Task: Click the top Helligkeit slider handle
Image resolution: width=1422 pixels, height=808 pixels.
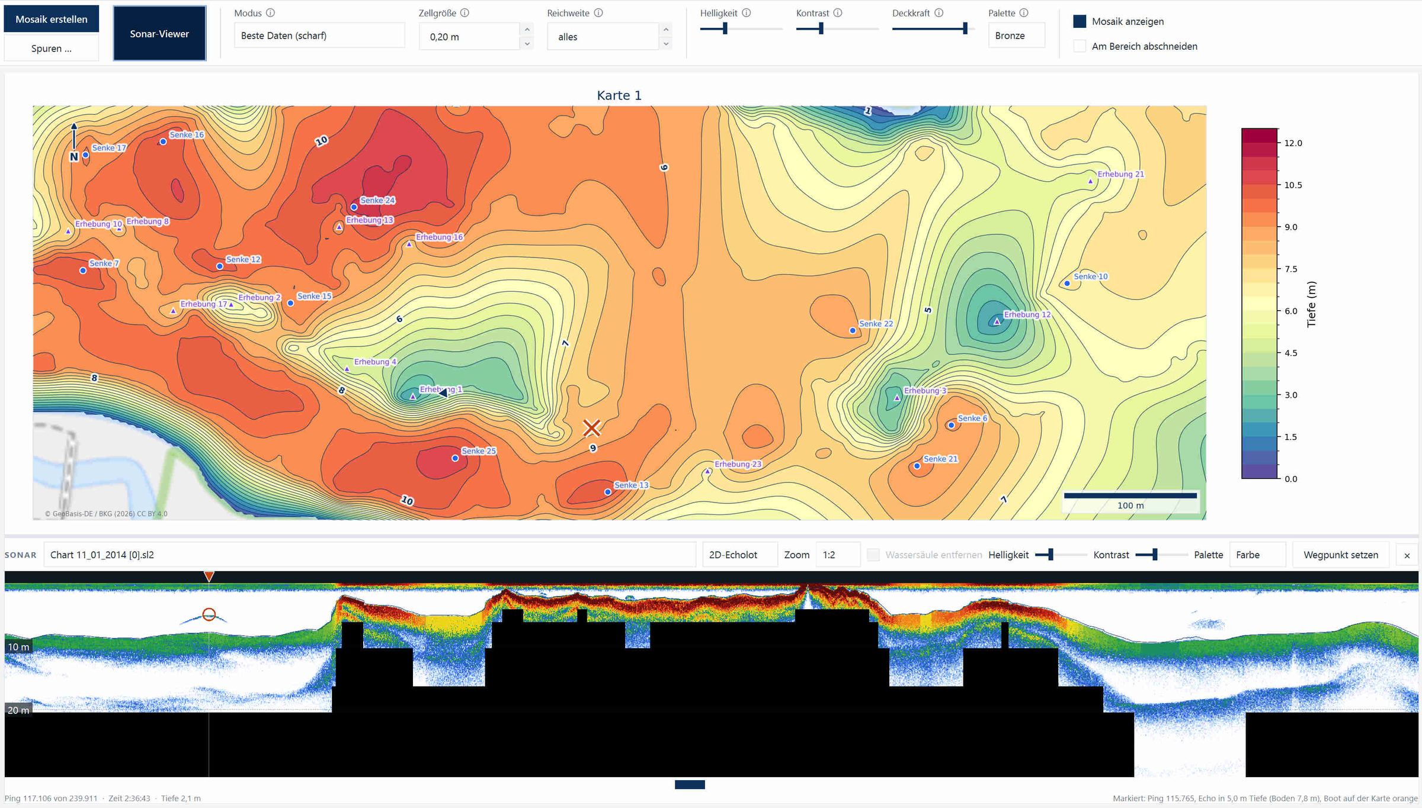Action: (x=725, y=28)
